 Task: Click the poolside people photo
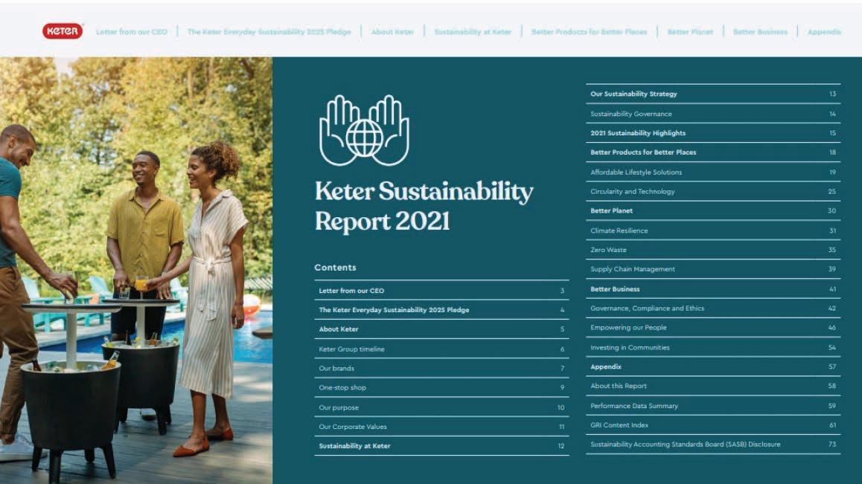click(x=135, y=271)
